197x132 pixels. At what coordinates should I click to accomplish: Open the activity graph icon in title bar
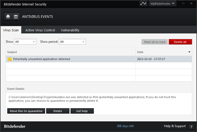tap(143, 4)
